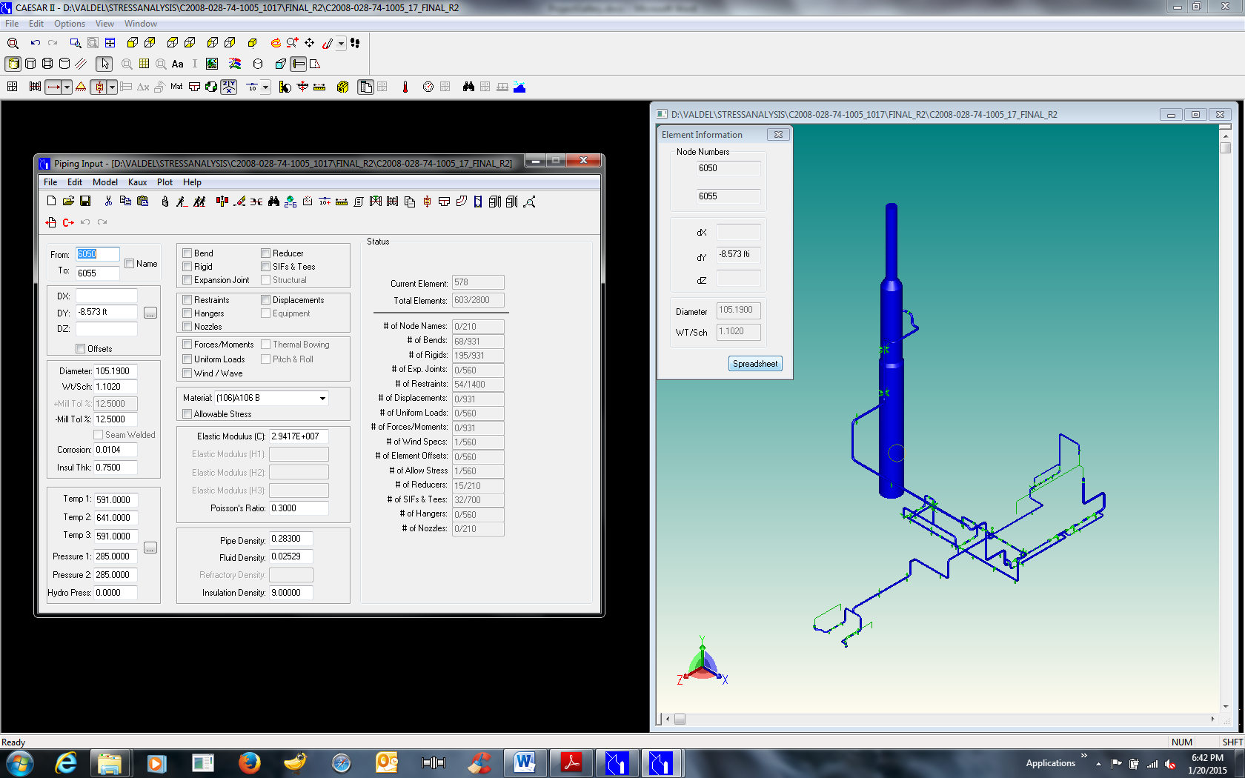Open Microsoft Word from the taskbar
The width and height of the screenshot is (1245, 778).
pos(525,762)
